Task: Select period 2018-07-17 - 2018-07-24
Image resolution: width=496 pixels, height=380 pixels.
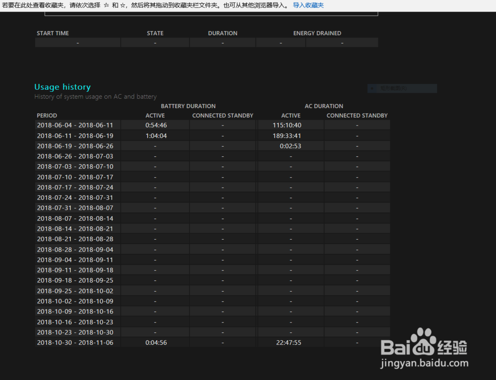Action: coord(75,188)
